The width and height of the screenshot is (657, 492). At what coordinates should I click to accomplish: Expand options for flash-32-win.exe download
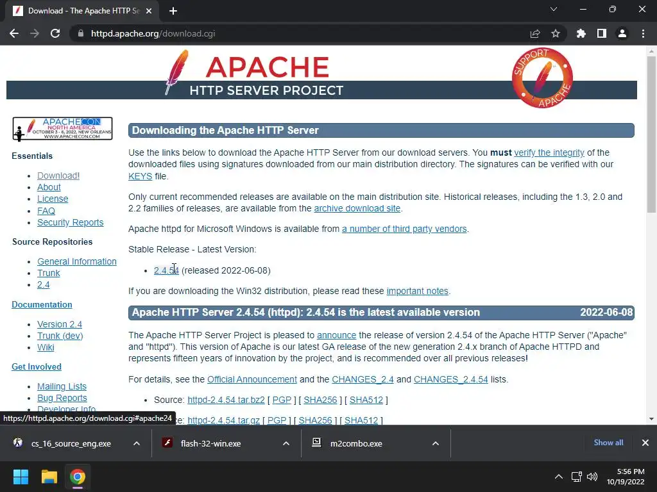pyautogui.click(x=286, y=443)
